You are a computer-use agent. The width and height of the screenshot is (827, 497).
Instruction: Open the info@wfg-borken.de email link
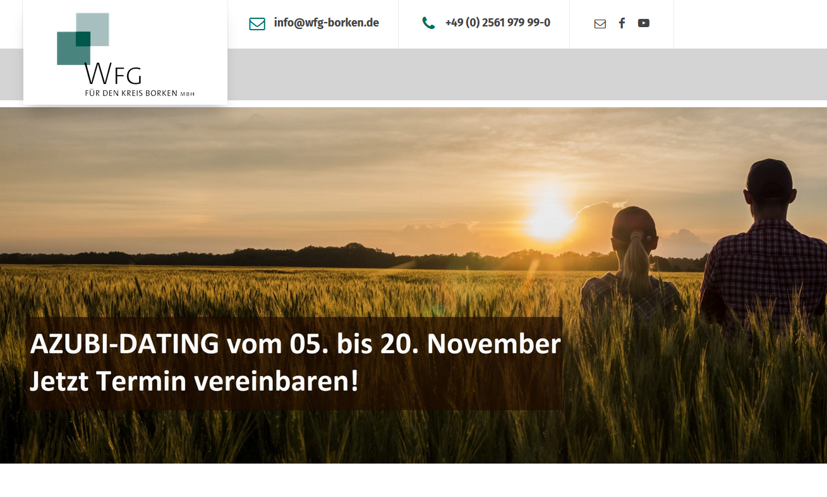(x=326, y=23)
